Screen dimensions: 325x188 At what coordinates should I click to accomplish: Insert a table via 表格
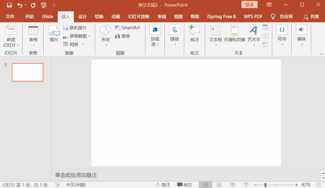point(33,36)
